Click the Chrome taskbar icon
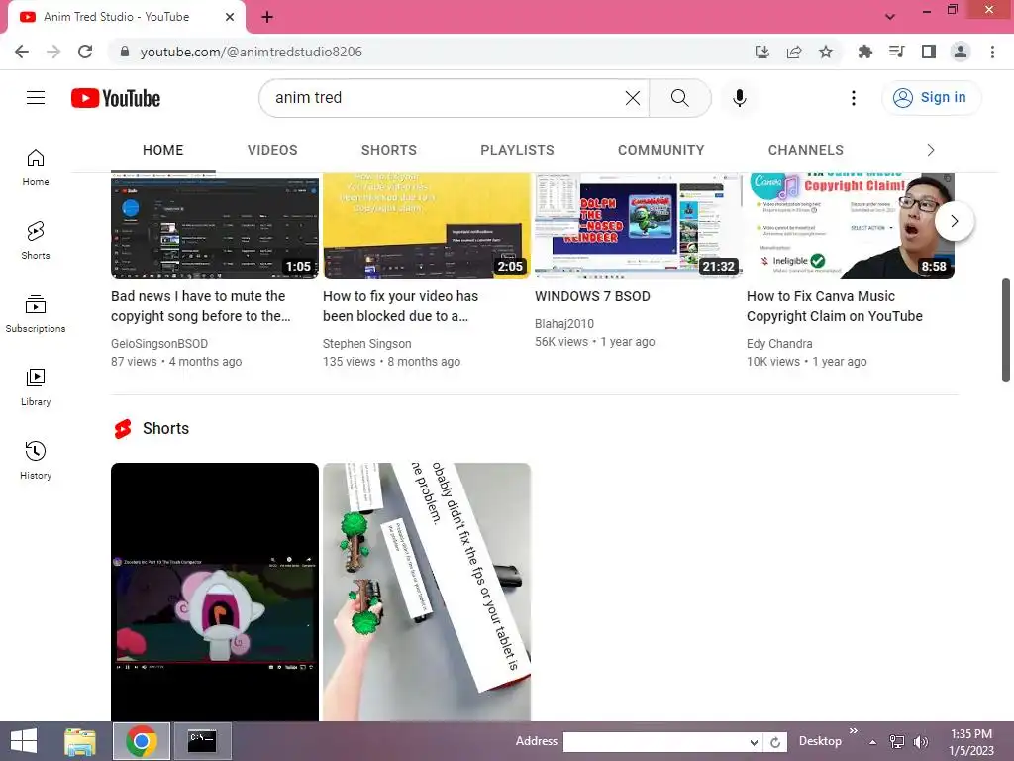1014x761 pixels. pyautogui.click(x=142, y=741)
